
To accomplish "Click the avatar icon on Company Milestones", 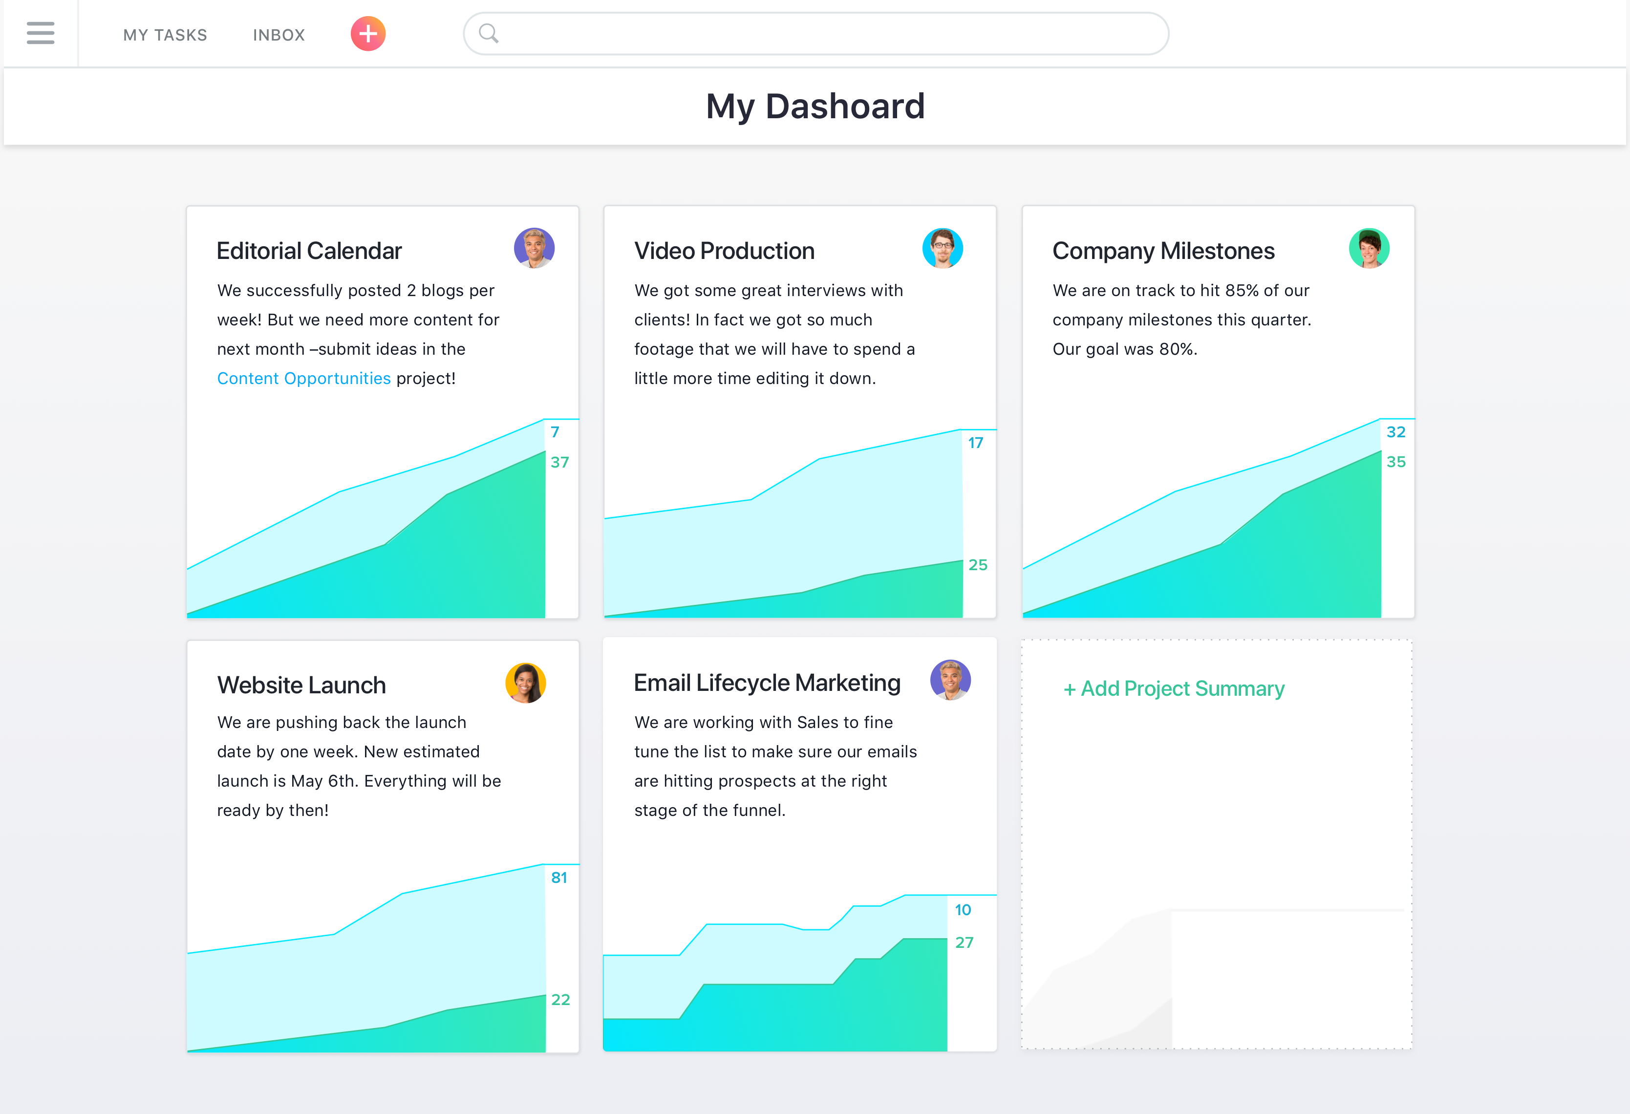I will 1368,248.
